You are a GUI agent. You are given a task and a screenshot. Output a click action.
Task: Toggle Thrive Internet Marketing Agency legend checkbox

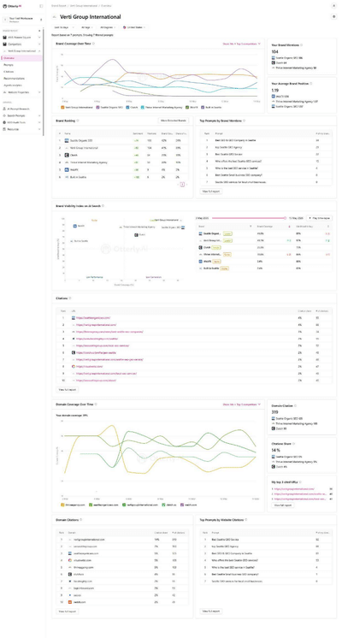pyautogui.click(x=142, y=108)
